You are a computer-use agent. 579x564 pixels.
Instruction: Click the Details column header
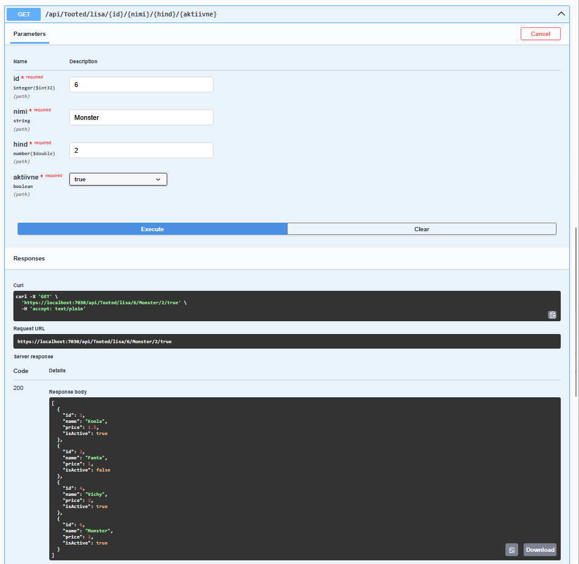(57, 371)
